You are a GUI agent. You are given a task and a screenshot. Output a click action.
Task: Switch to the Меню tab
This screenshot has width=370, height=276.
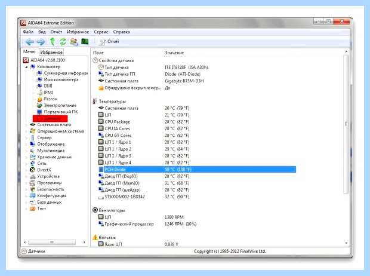pos(29,51)
